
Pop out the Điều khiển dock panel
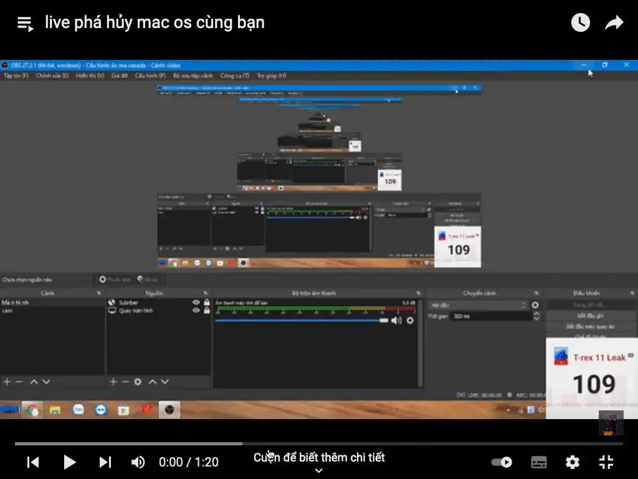pyautogui.click(x=632, y=293)
